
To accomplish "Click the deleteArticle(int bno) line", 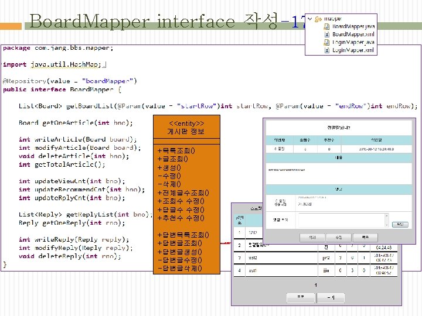I will 74,156.
